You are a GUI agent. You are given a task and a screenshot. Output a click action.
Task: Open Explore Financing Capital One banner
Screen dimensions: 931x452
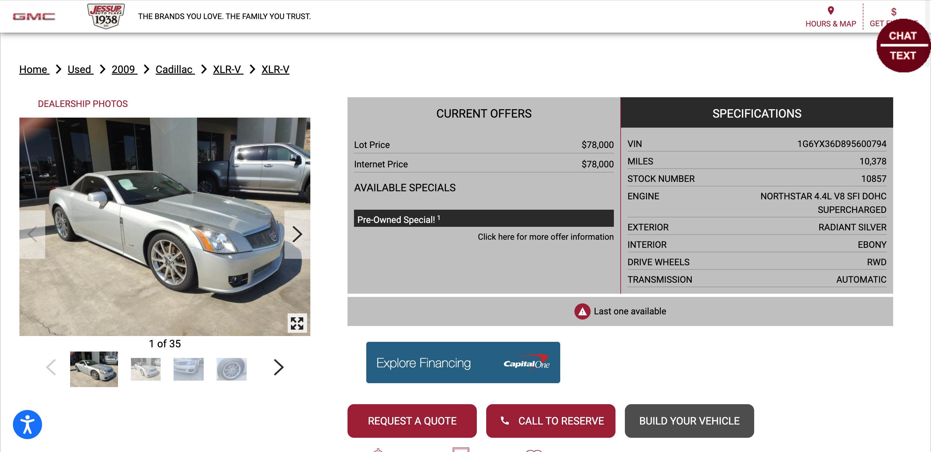(463, 363)
